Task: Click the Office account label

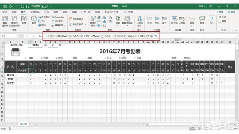Action: click(202, 6)
